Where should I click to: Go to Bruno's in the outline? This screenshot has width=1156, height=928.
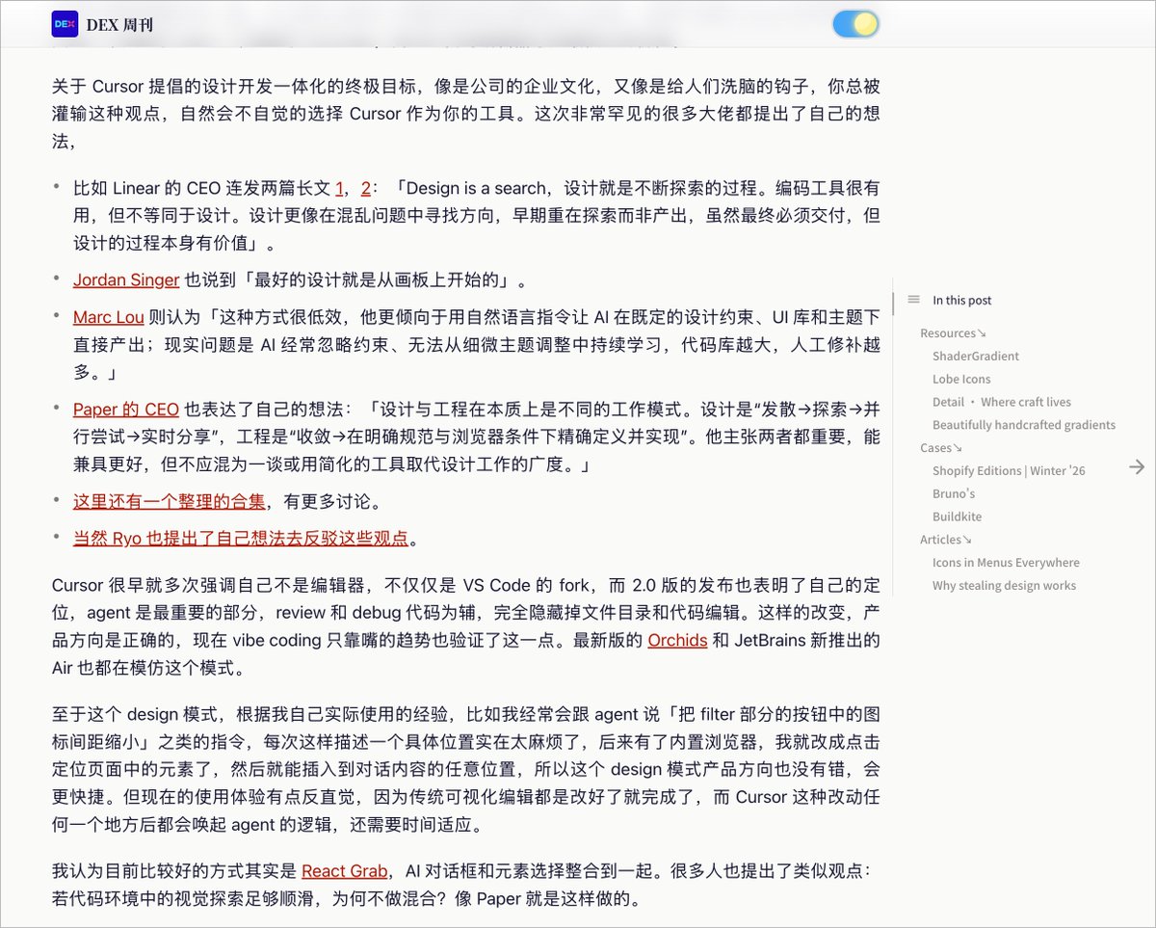tap(954, 494)
